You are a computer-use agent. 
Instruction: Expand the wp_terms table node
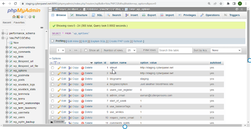coord(7,98)
